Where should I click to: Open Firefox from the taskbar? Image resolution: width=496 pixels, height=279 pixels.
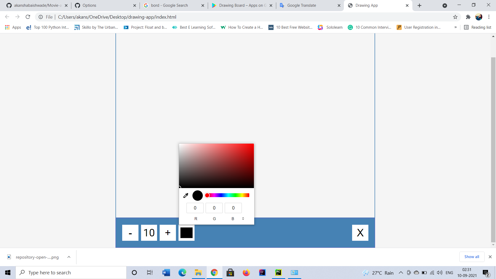click(x=246, y=272)
